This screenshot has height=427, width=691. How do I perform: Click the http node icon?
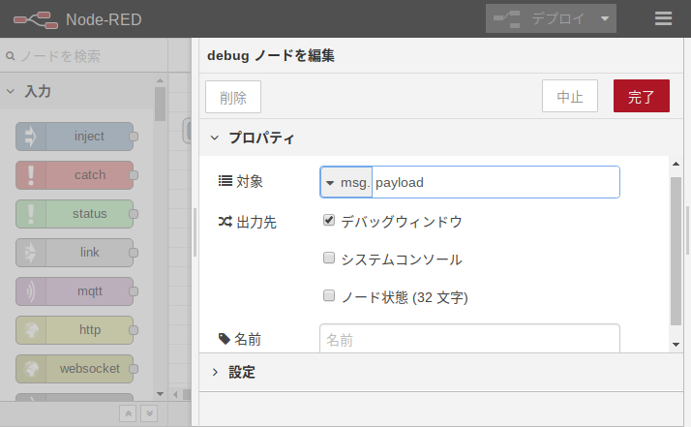pyautogui.click(x=30, y=330)
